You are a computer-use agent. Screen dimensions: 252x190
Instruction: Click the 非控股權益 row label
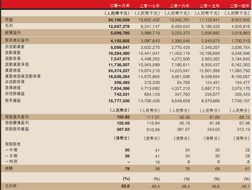15,94
